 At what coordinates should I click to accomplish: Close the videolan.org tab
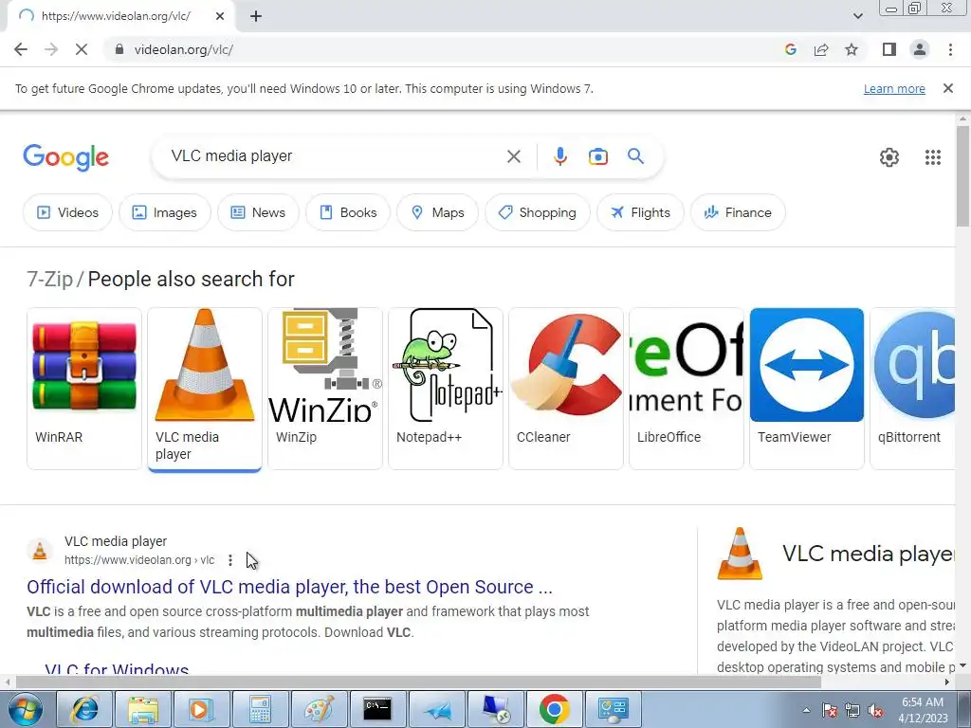coord(220,16)
